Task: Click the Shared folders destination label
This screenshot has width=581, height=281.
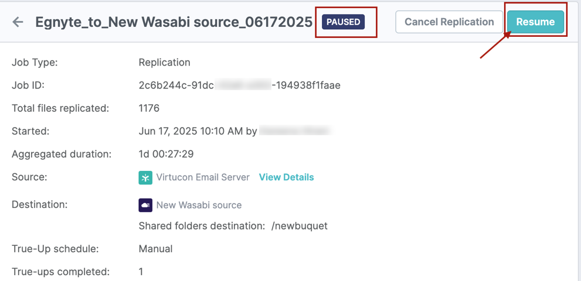Action: point(201,226)
